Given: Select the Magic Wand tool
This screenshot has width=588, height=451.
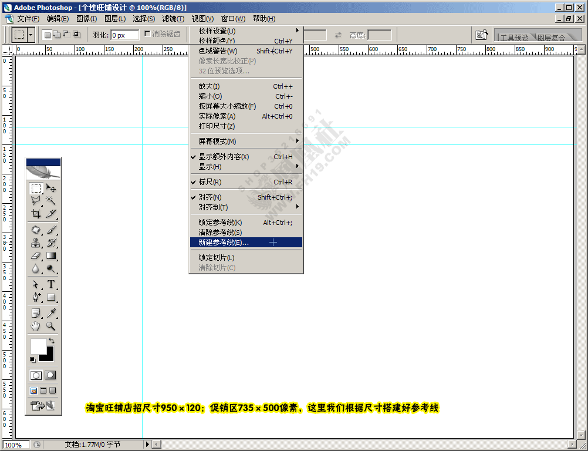Looking at the screenshot, I should click(51, 201).
